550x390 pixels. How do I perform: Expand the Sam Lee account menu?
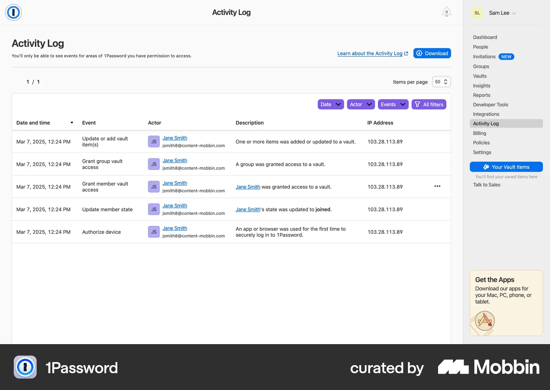(503, 13)
